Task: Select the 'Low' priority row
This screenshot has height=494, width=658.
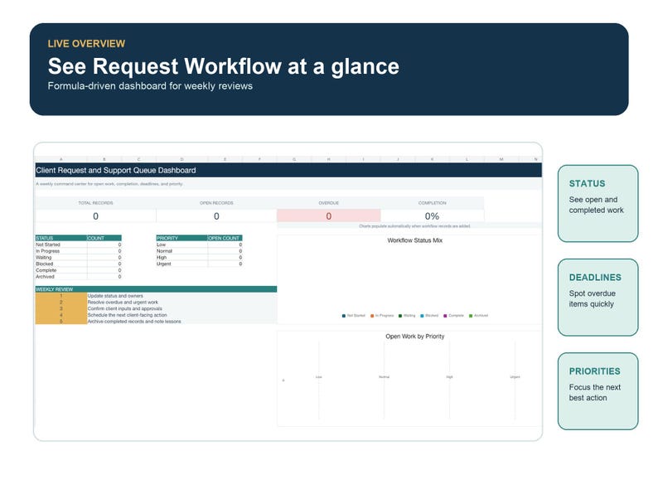Action: 200,245
